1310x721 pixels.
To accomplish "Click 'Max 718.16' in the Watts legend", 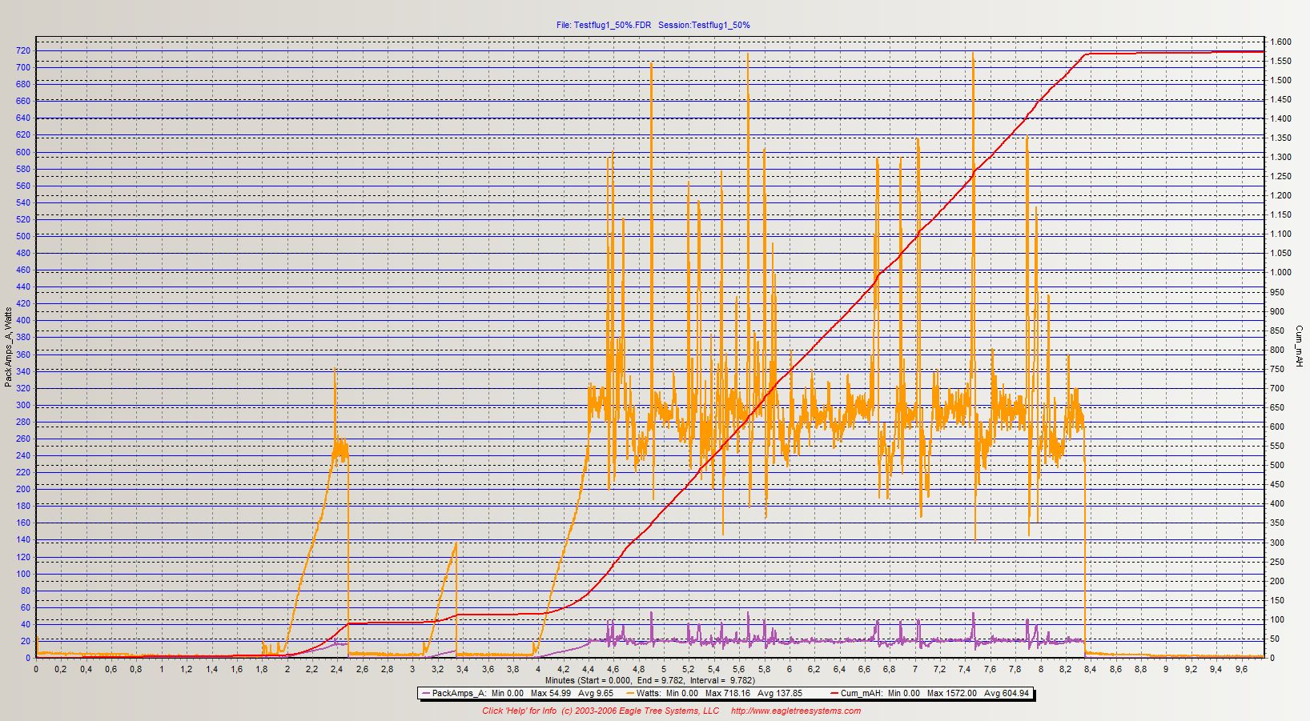I will point(728,693).
